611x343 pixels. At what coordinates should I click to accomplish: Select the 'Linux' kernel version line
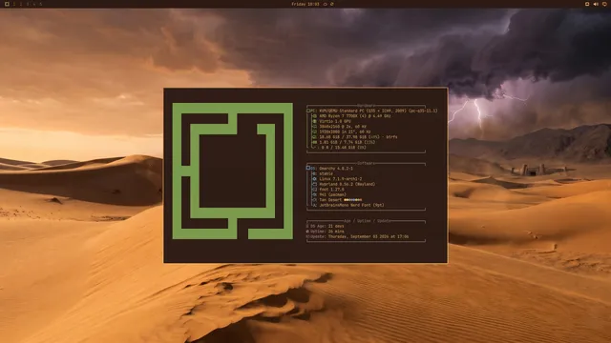[x=341, y=179]
